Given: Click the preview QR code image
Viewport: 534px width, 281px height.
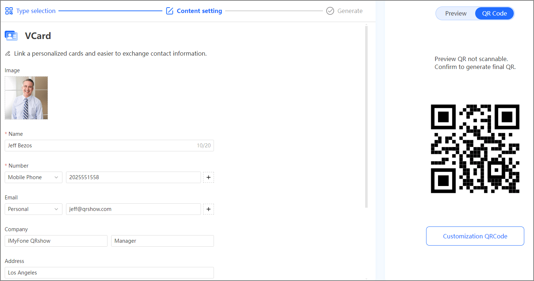Looking at the screenshot, I should (x=475, y=149).
